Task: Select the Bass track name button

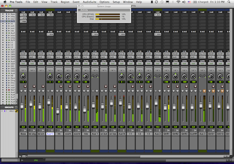Action: pyautogui.click(x=23, y=134)
